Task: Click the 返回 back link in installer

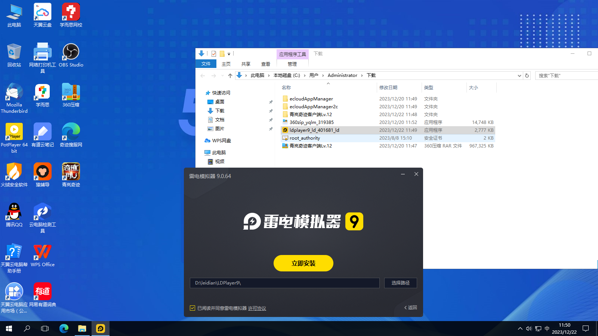Action: coord(410,308)
